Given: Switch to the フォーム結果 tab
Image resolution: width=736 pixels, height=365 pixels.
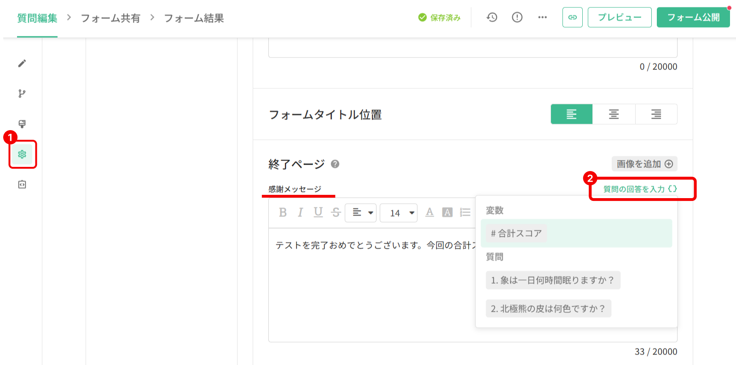Looking at the screenshot, I should [194, 18].
